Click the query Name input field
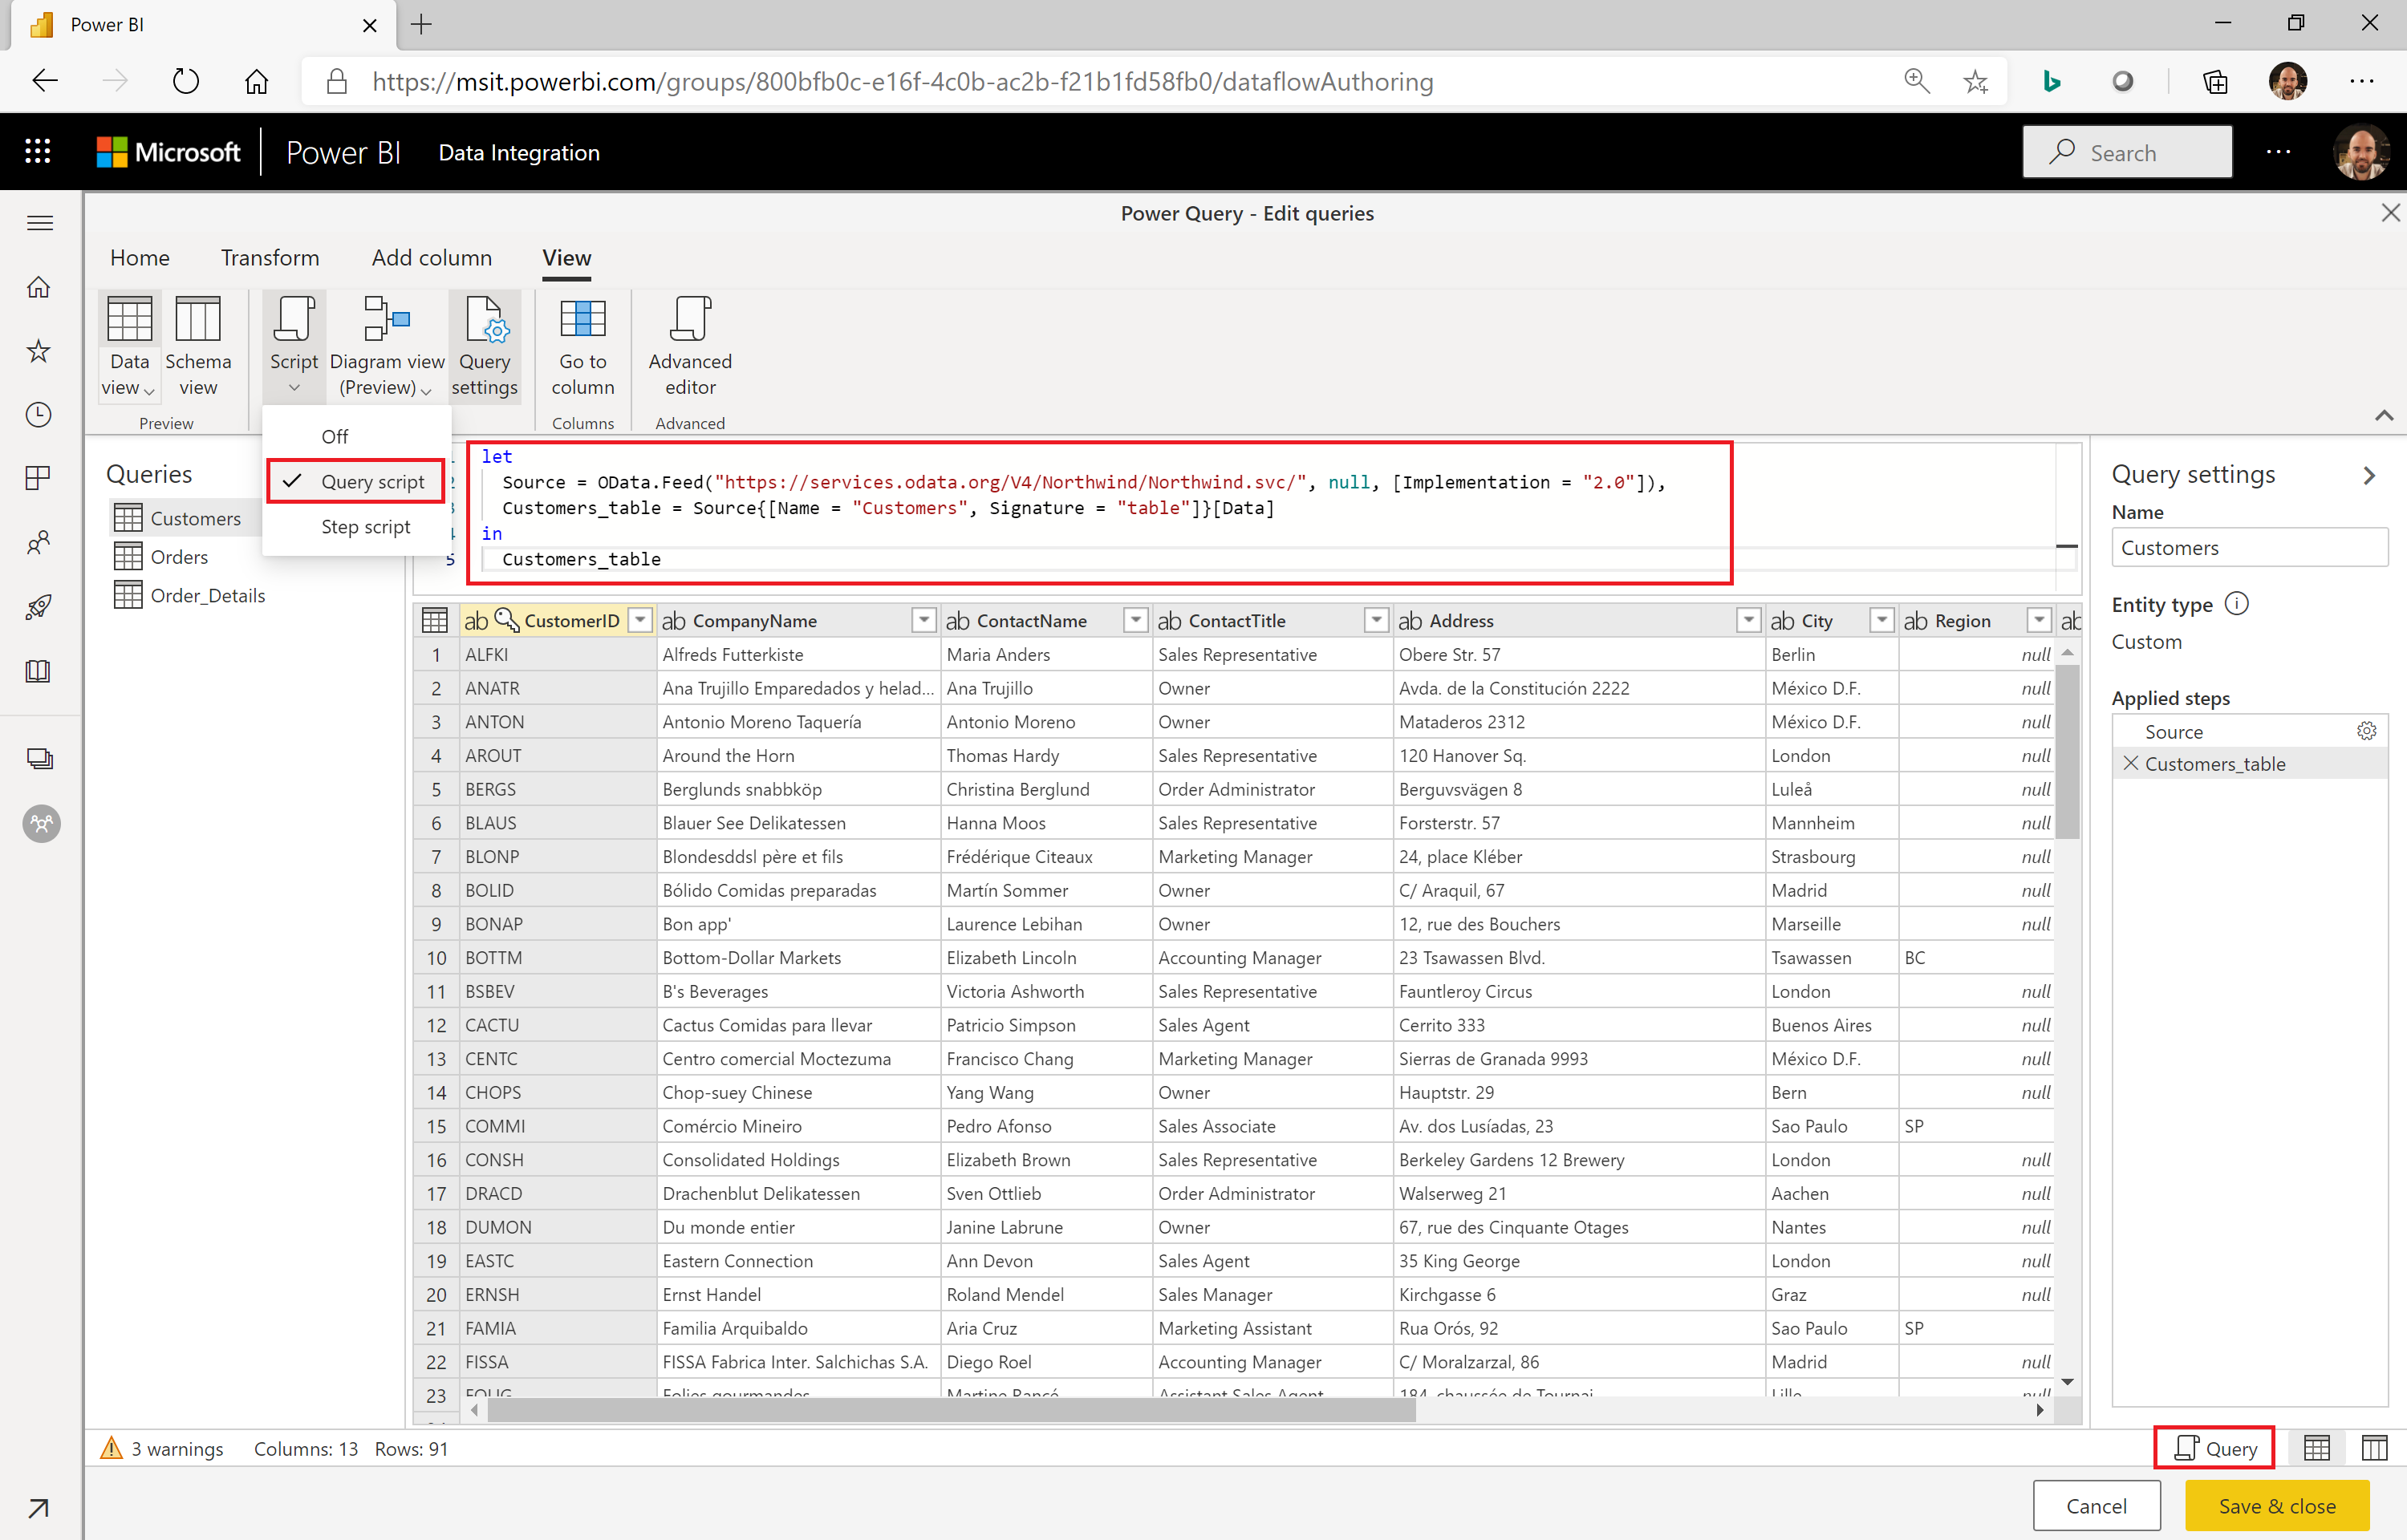Viewport: 2407px width, 1540px height. tap(2249, 548)
